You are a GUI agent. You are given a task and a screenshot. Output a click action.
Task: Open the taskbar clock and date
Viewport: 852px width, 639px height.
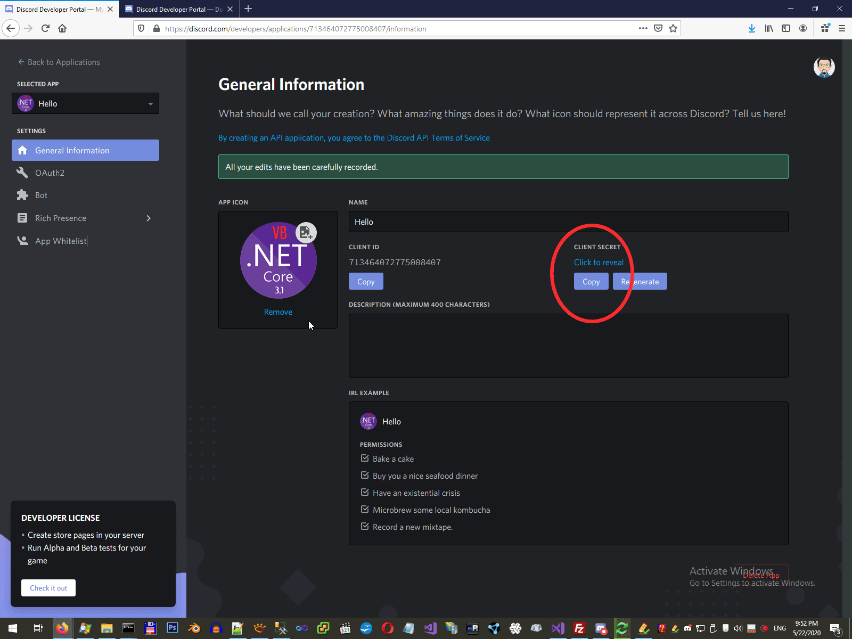click(807, 628)
